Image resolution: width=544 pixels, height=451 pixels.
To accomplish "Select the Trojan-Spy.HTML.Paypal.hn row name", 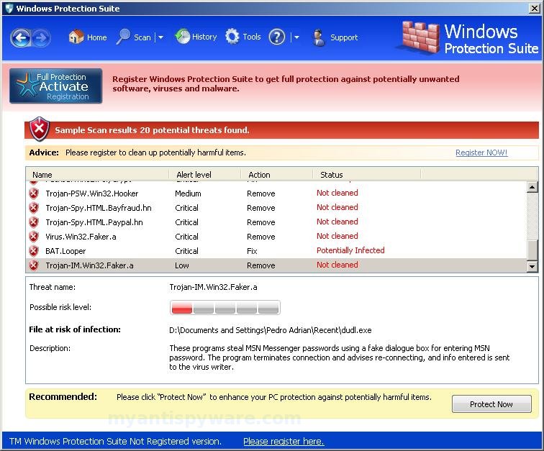I will click(x=94, y=222).
